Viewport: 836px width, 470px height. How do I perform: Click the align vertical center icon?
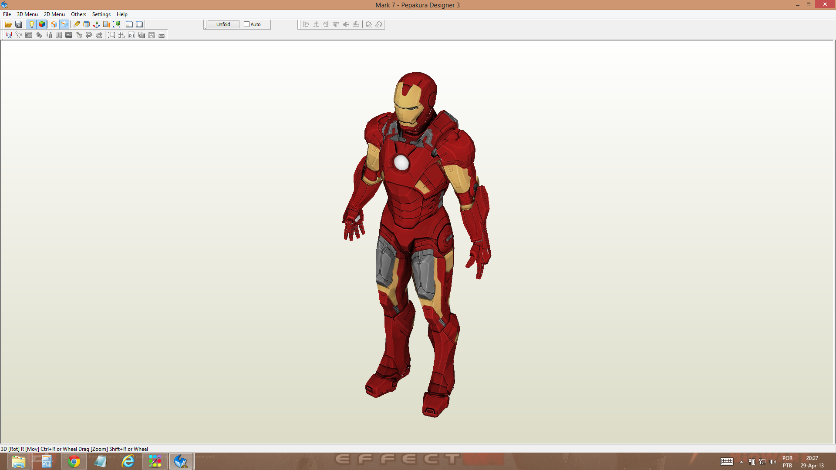(346, 24)
